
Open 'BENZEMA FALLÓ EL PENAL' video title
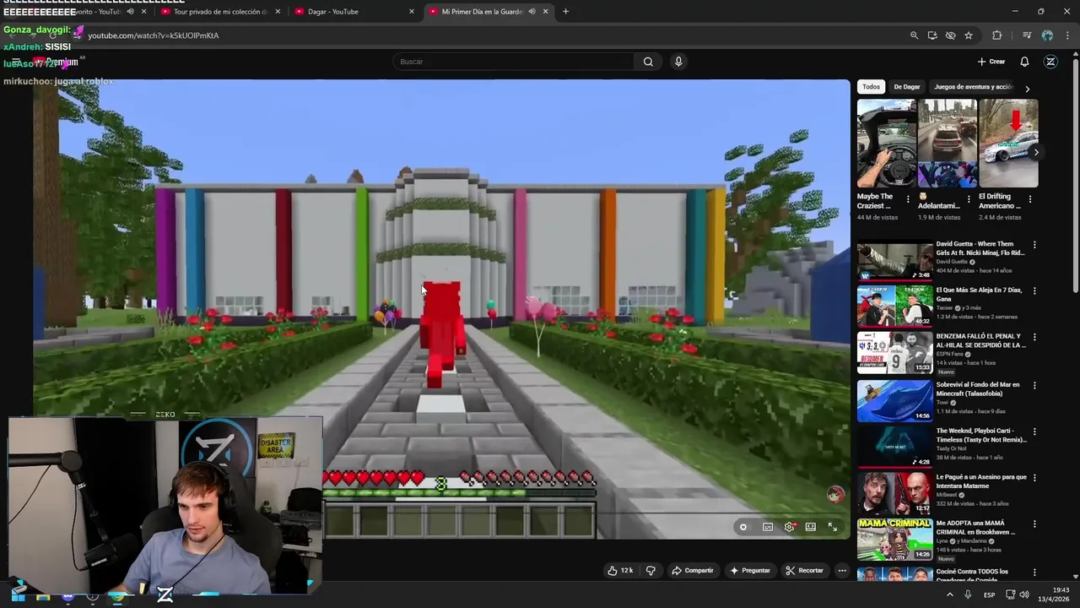click(x=981, y=340)
